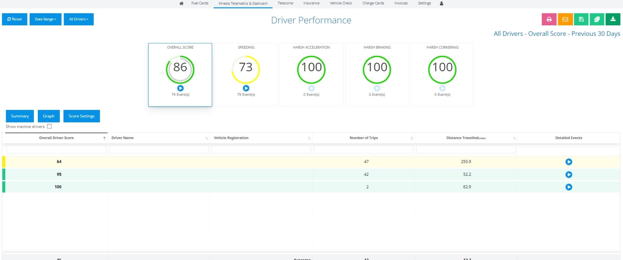The image size is (623, 260).
Task: Sort by Driver Name column arrow
Action: point(207,138)
